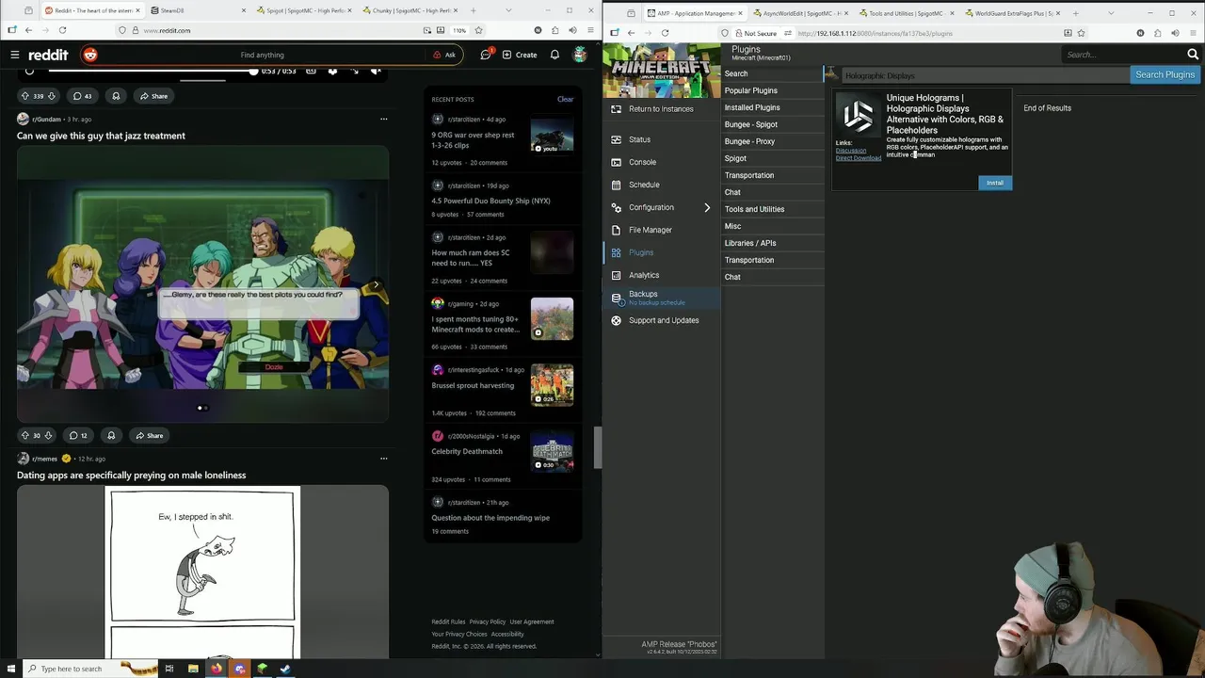Open Reddit hamburger menu
1205x678 pixels.
tap(14, 55)
